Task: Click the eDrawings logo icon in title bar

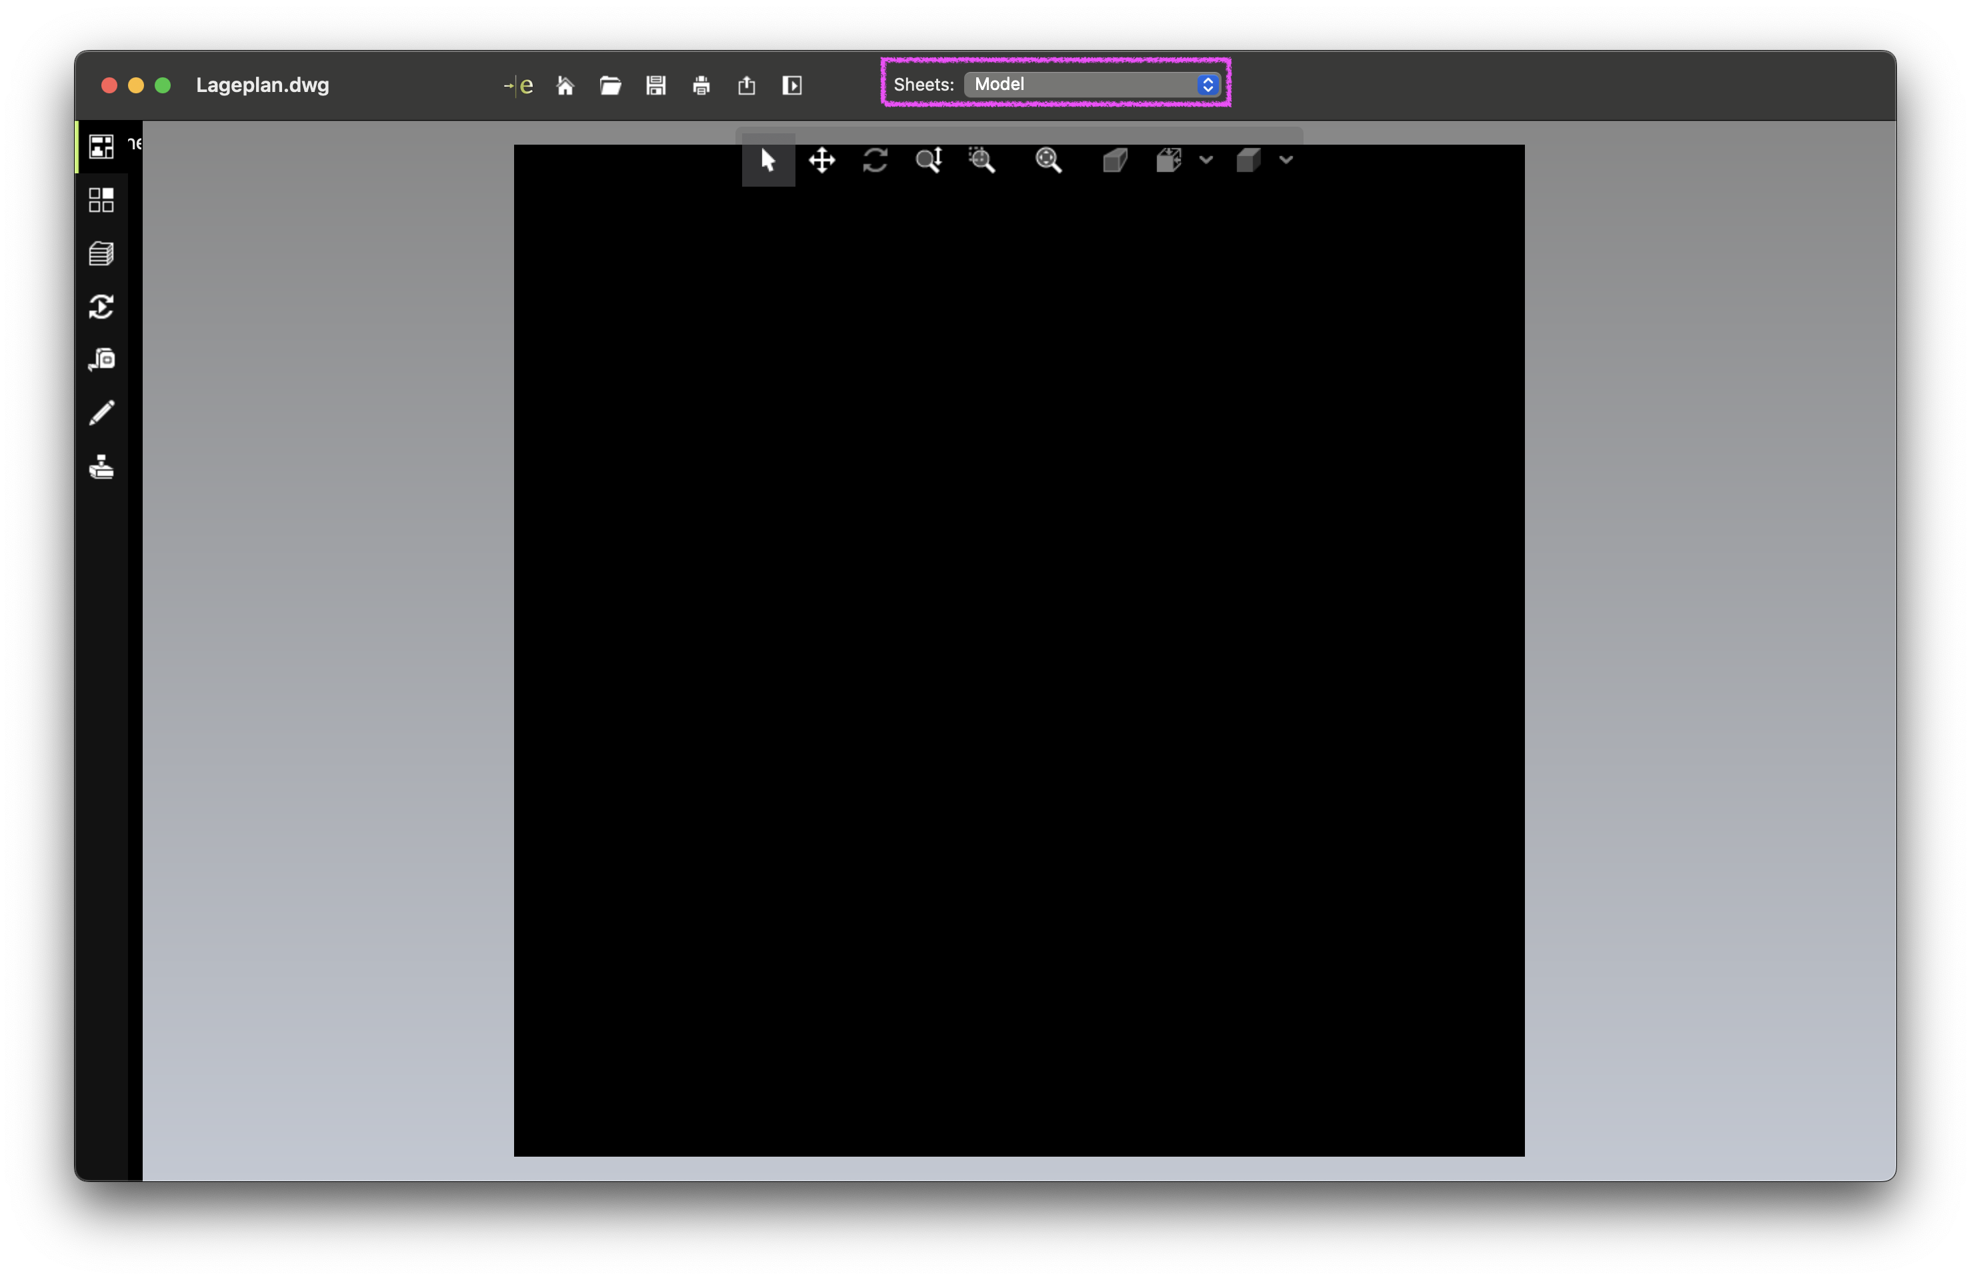Action: [x=519, y=85]
